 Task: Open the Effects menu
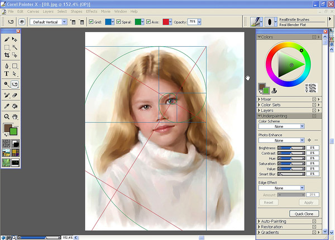[x=92, y=12]
